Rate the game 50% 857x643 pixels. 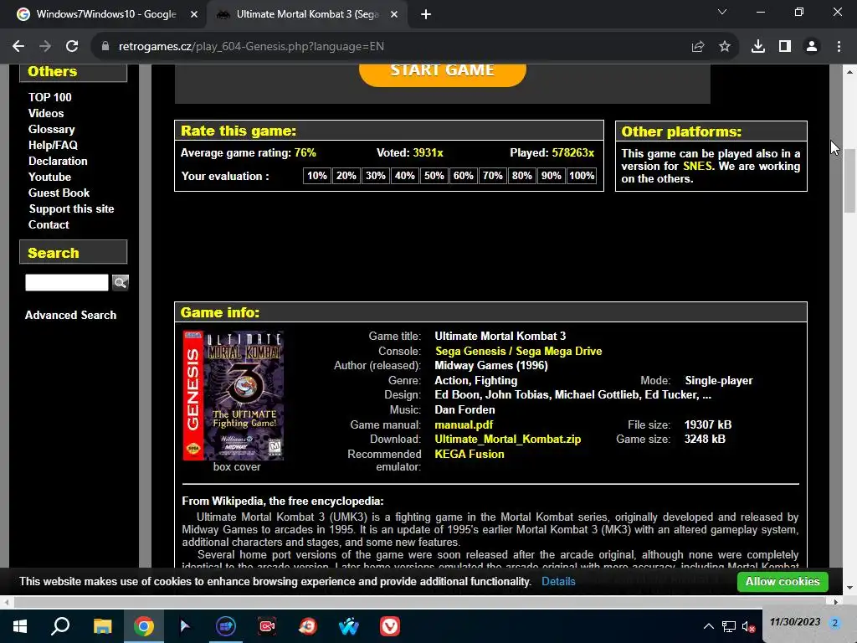pos(434,176)
